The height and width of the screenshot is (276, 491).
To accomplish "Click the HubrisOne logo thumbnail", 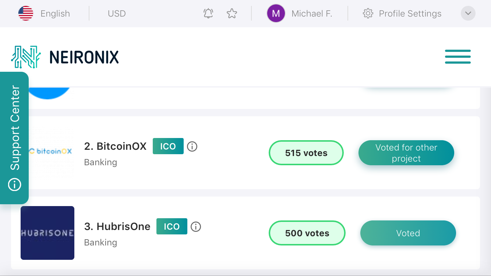I will coord(47,233).
